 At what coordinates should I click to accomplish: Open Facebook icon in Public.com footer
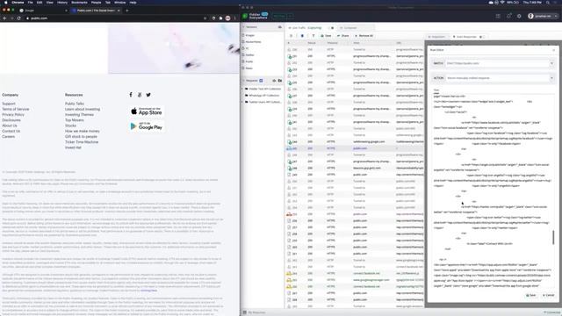tap(131, 95)
